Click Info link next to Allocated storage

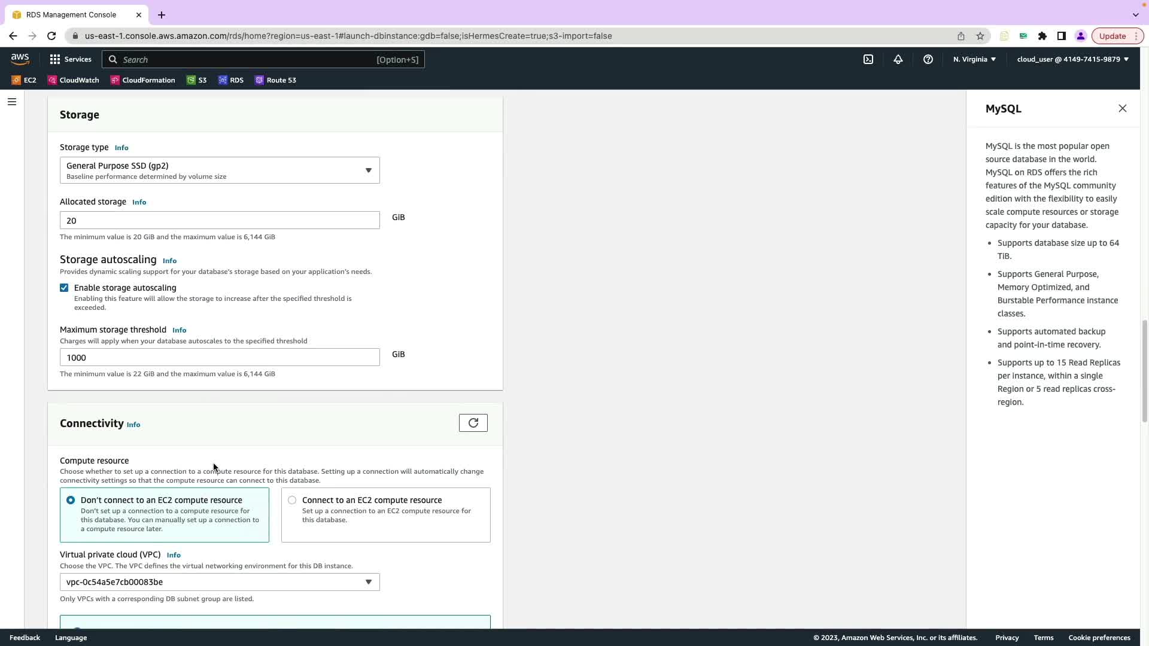point(139,202)
